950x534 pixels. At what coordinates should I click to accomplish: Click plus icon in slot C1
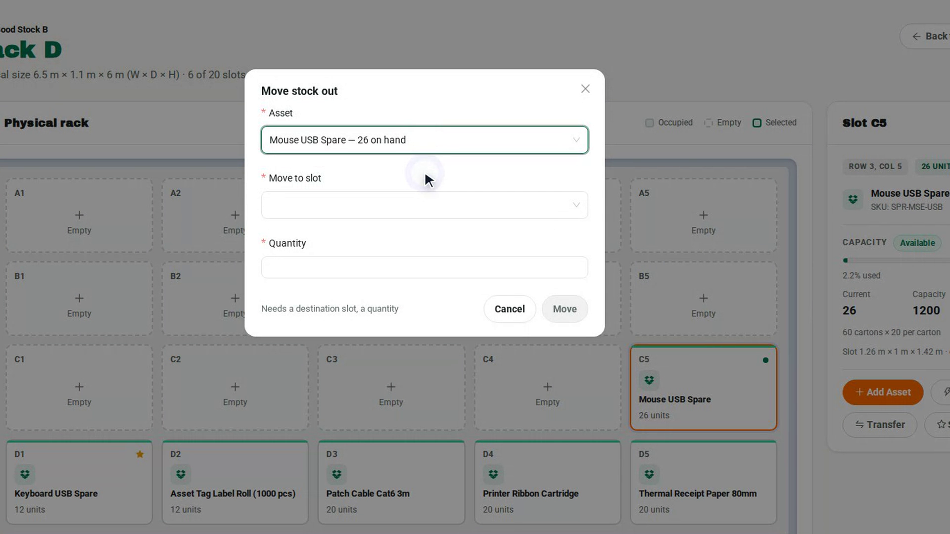click(79, 387)
